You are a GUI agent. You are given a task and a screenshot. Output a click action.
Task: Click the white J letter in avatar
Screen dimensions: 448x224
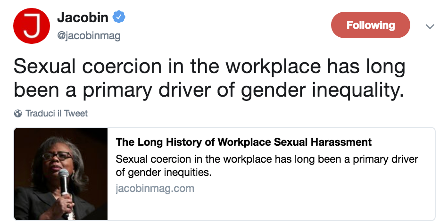pos(32,26)
